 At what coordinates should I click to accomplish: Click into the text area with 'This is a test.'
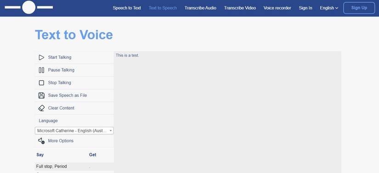(x=227, y=112)
